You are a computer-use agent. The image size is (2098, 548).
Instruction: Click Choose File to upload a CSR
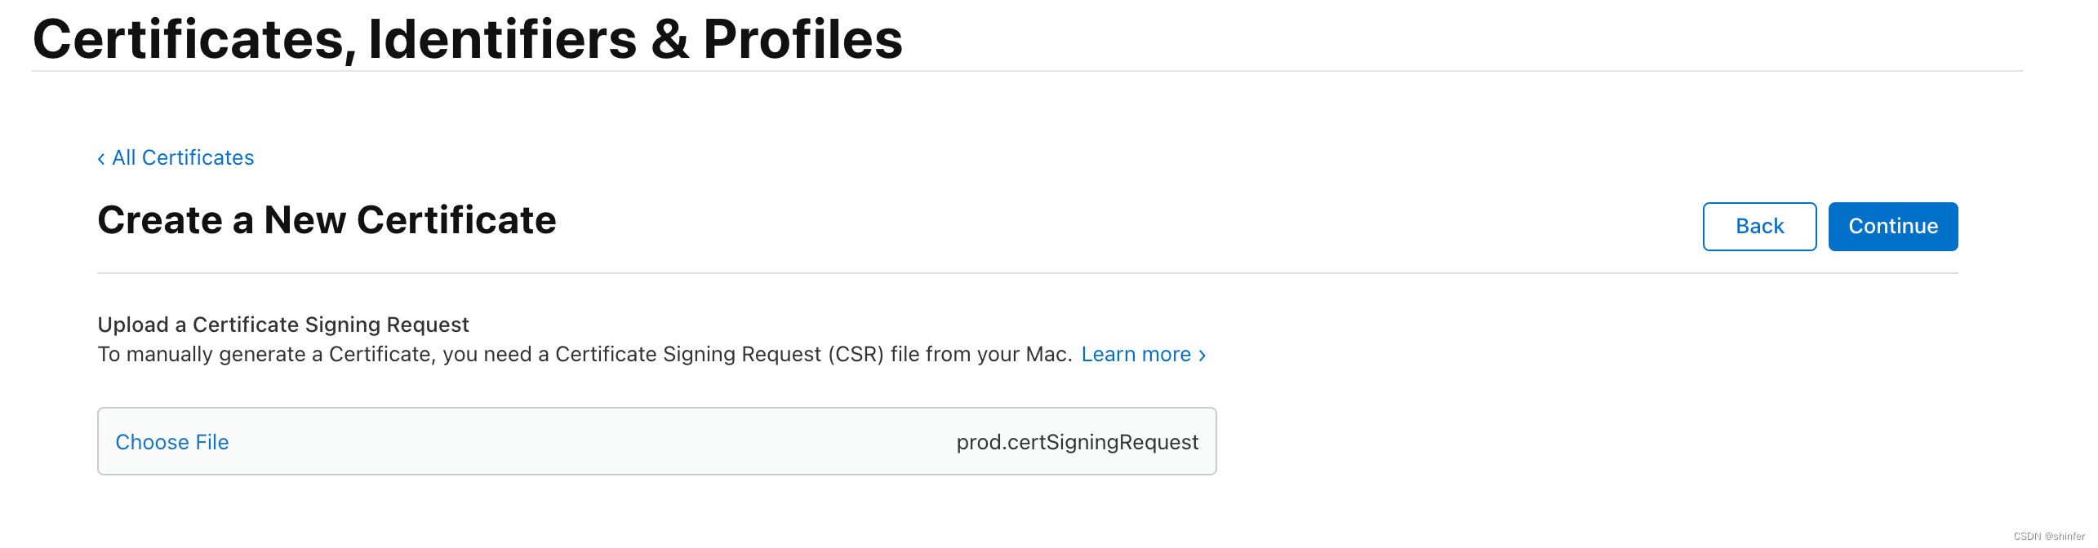(172, 441)
